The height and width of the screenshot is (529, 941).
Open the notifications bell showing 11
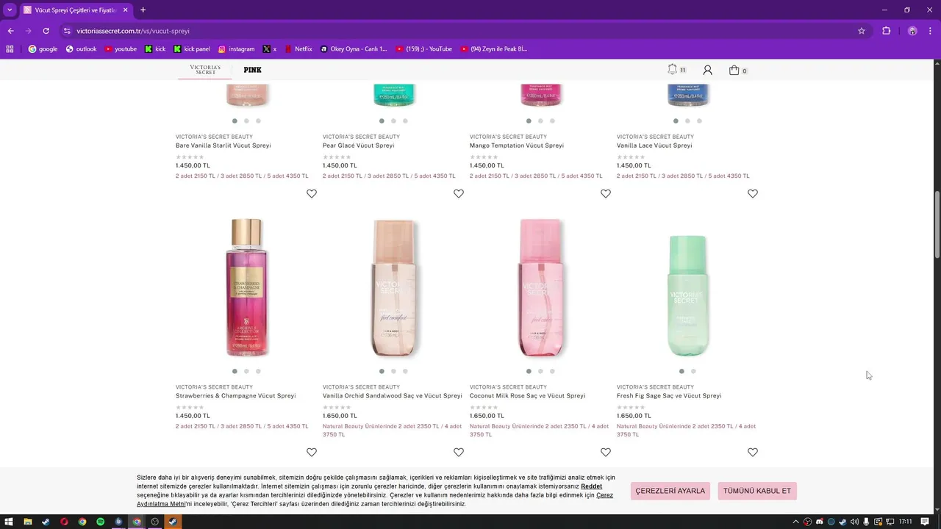tap(673, 70)
